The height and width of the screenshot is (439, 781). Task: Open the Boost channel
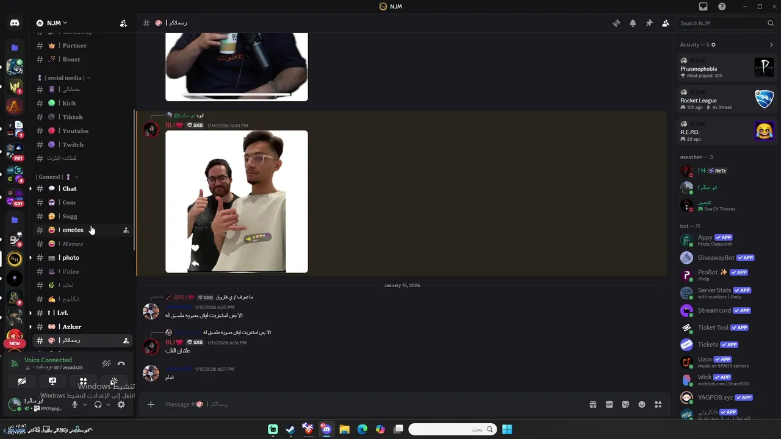point(83,59)
